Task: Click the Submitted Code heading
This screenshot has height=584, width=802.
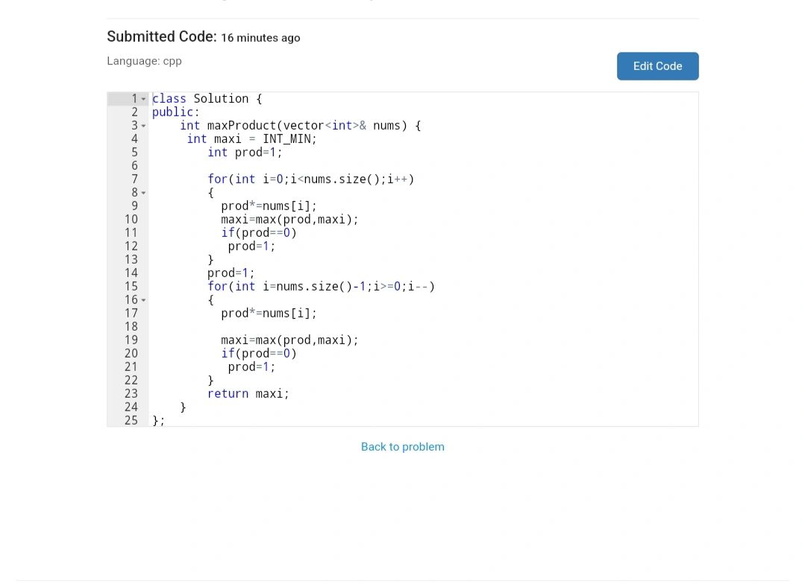Action: [x=161, y=36]
